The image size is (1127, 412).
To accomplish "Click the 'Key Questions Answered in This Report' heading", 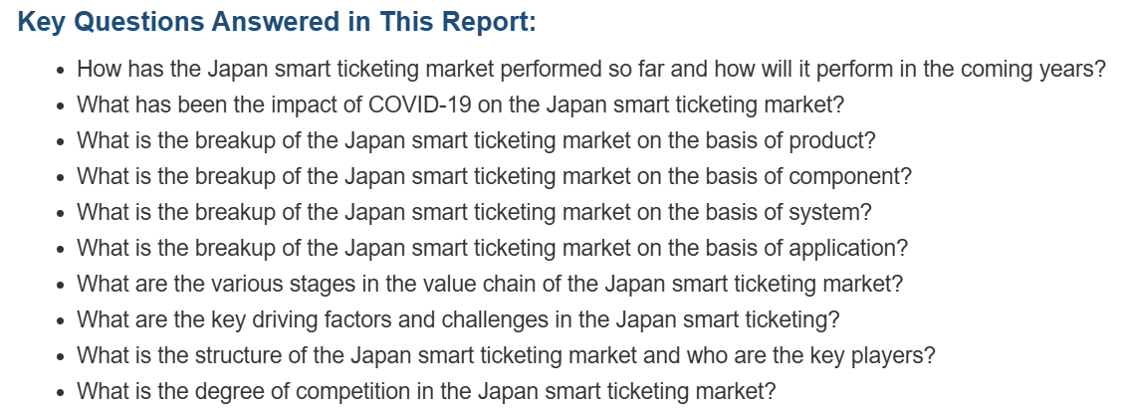I will click(277, 22).
